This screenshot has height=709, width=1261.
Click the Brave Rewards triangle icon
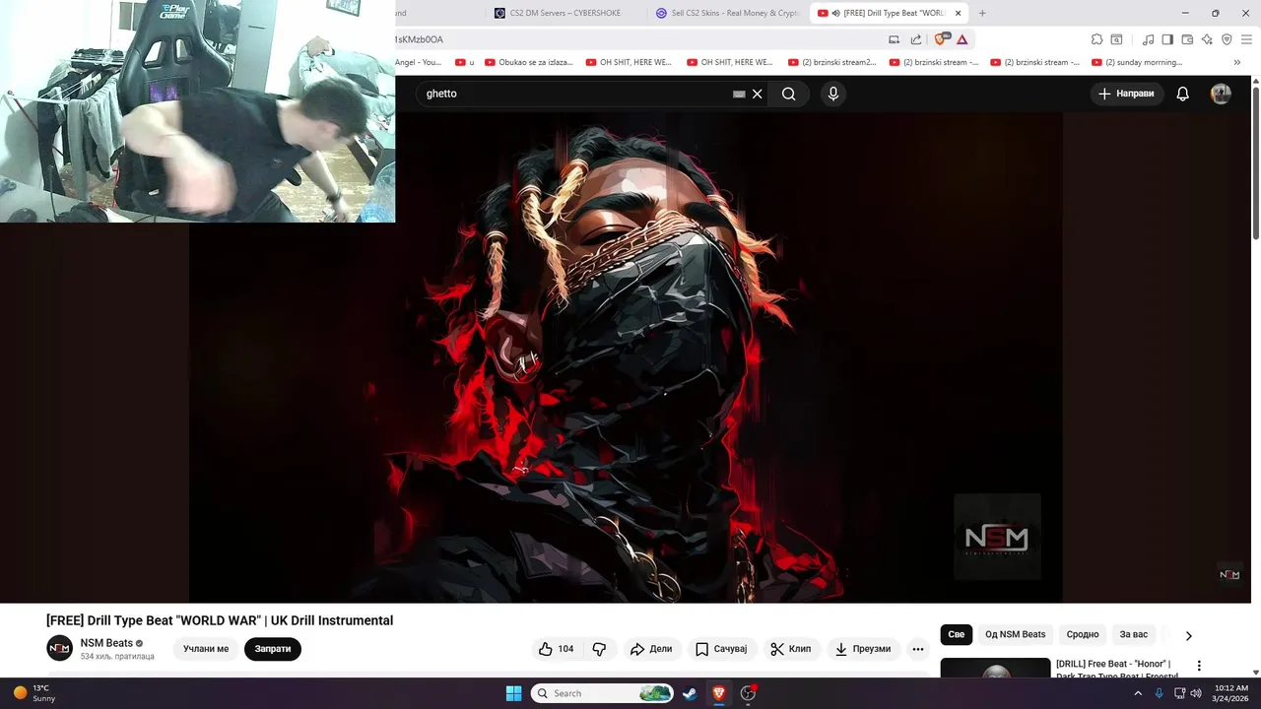pos(962,39)
